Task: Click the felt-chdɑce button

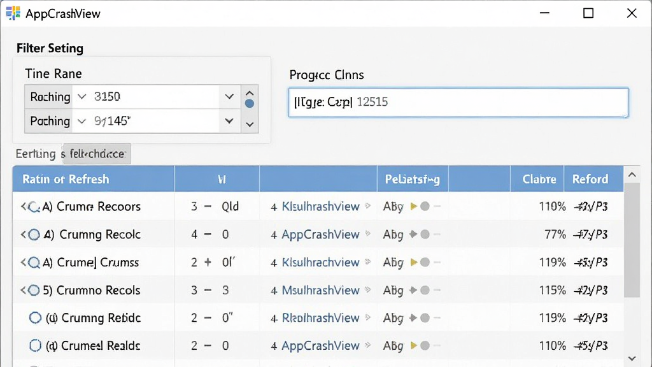Action: pyautogui.click(x=97, y=154)
